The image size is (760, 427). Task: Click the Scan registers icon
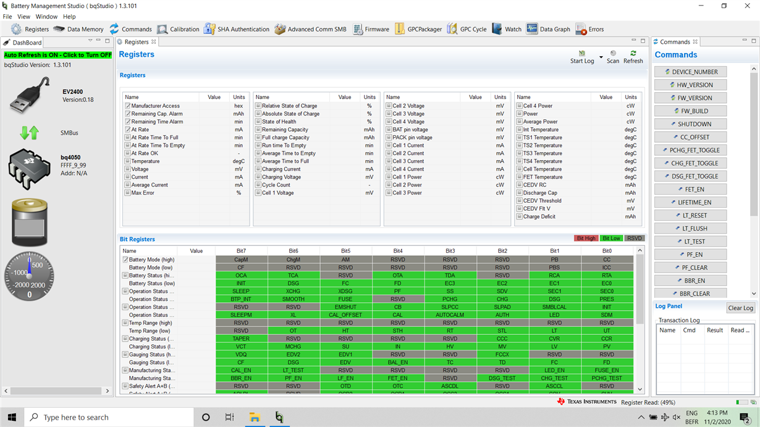613,54
